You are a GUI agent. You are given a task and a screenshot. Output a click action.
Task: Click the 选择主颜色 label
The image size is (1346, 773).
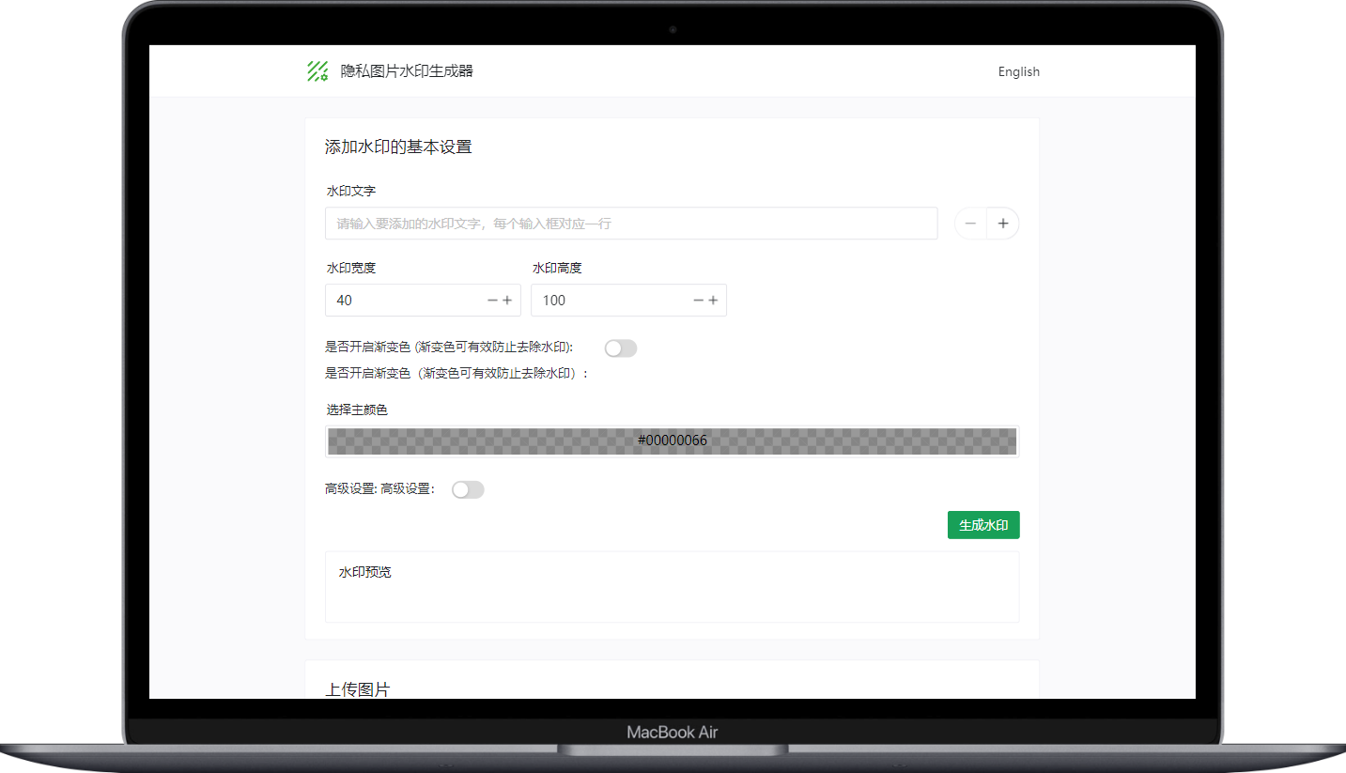pos(357,410)
